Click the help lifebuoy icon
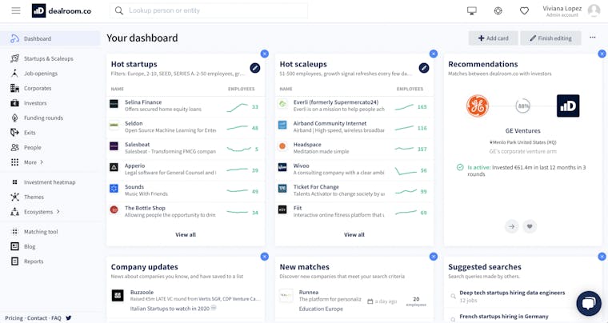This screenshot has width=608, height=323. coord(498,11)
